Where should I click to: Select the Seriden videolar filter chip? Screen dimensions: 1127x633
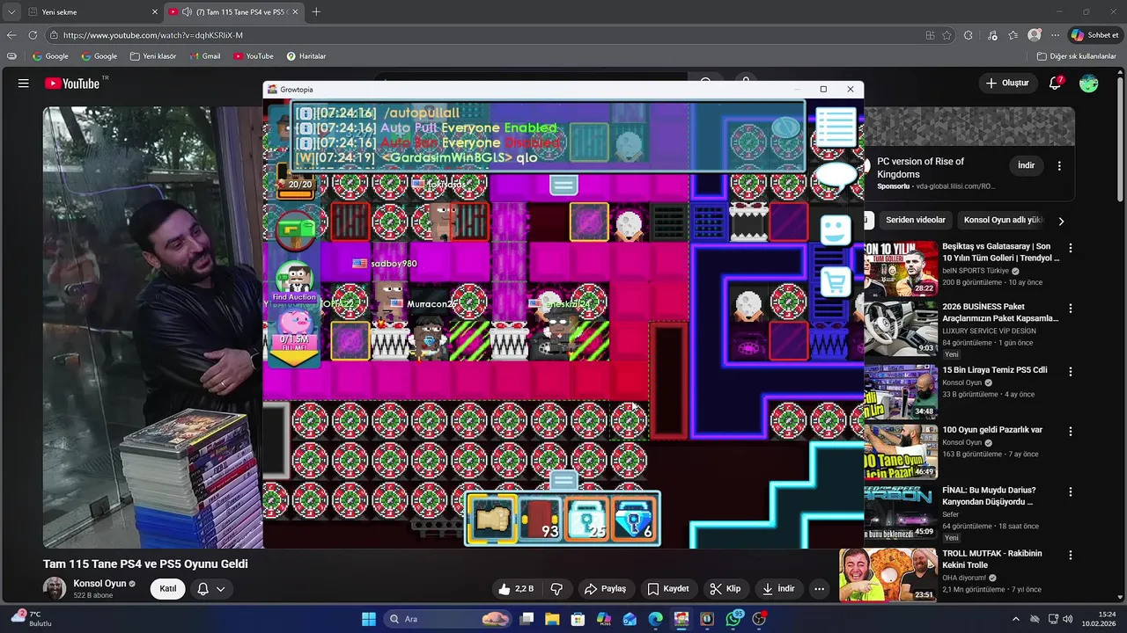tap(916, 220)
